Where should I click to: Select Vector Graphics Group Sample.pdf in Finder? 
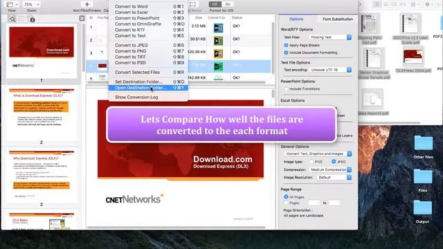click(374, 64)
